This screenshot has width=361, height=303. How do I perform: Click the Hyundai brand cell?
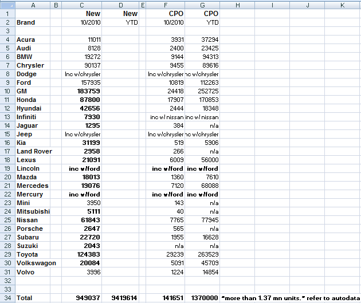33,108
